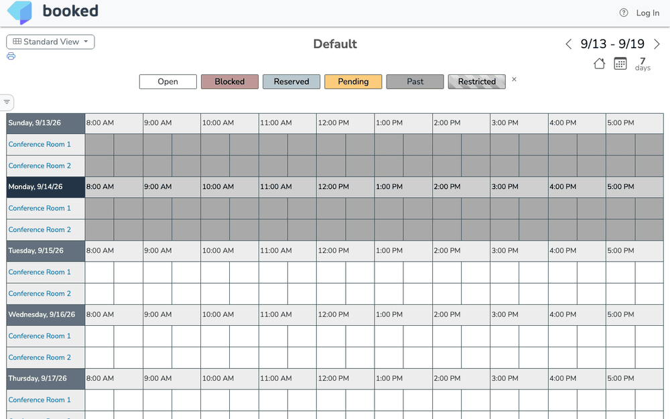Go to next week with right arrow

657,44
